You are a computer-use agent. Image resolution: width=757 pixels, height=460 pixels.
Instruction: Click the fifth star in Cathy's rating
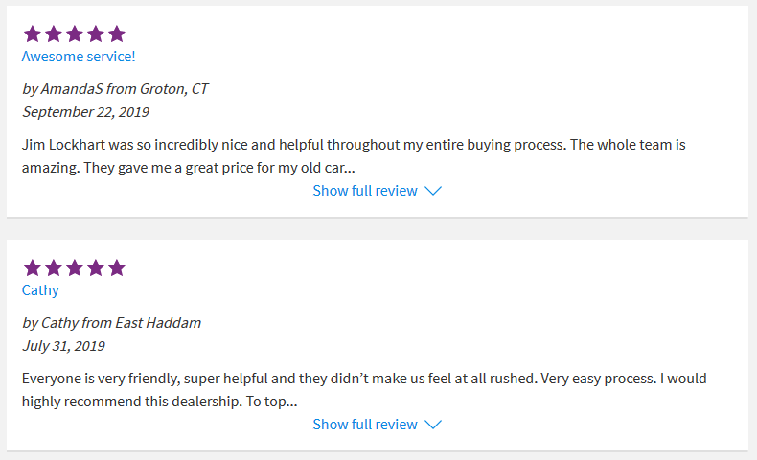[x=117, y=268]
